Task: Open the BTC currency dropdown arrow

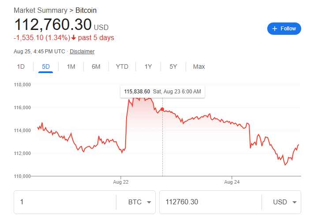Action: 149,202
